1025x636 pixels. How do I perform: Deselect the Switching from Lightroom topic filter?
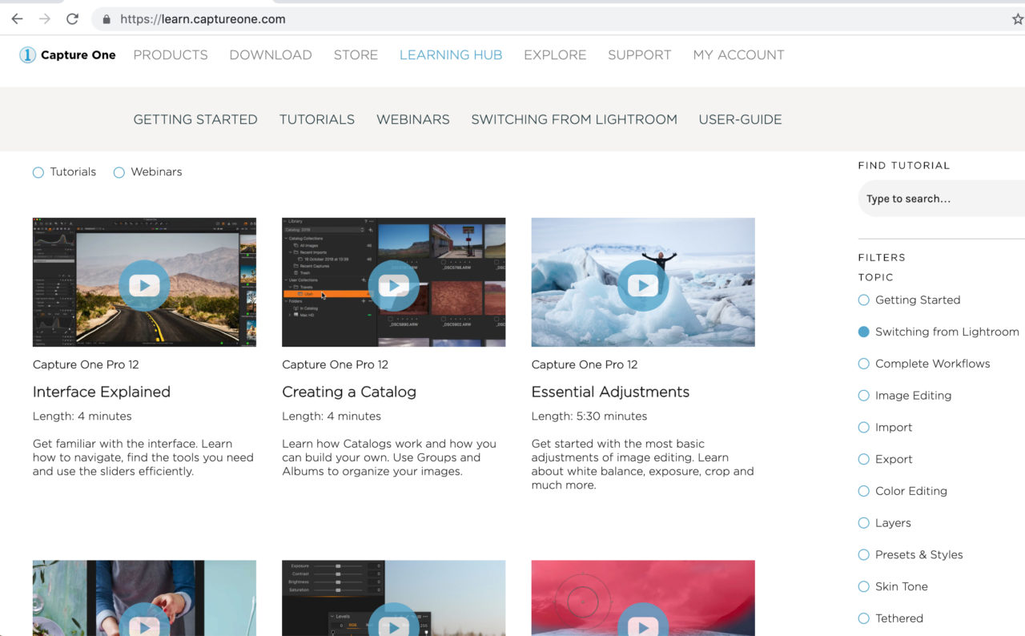[x=863, y=332]
